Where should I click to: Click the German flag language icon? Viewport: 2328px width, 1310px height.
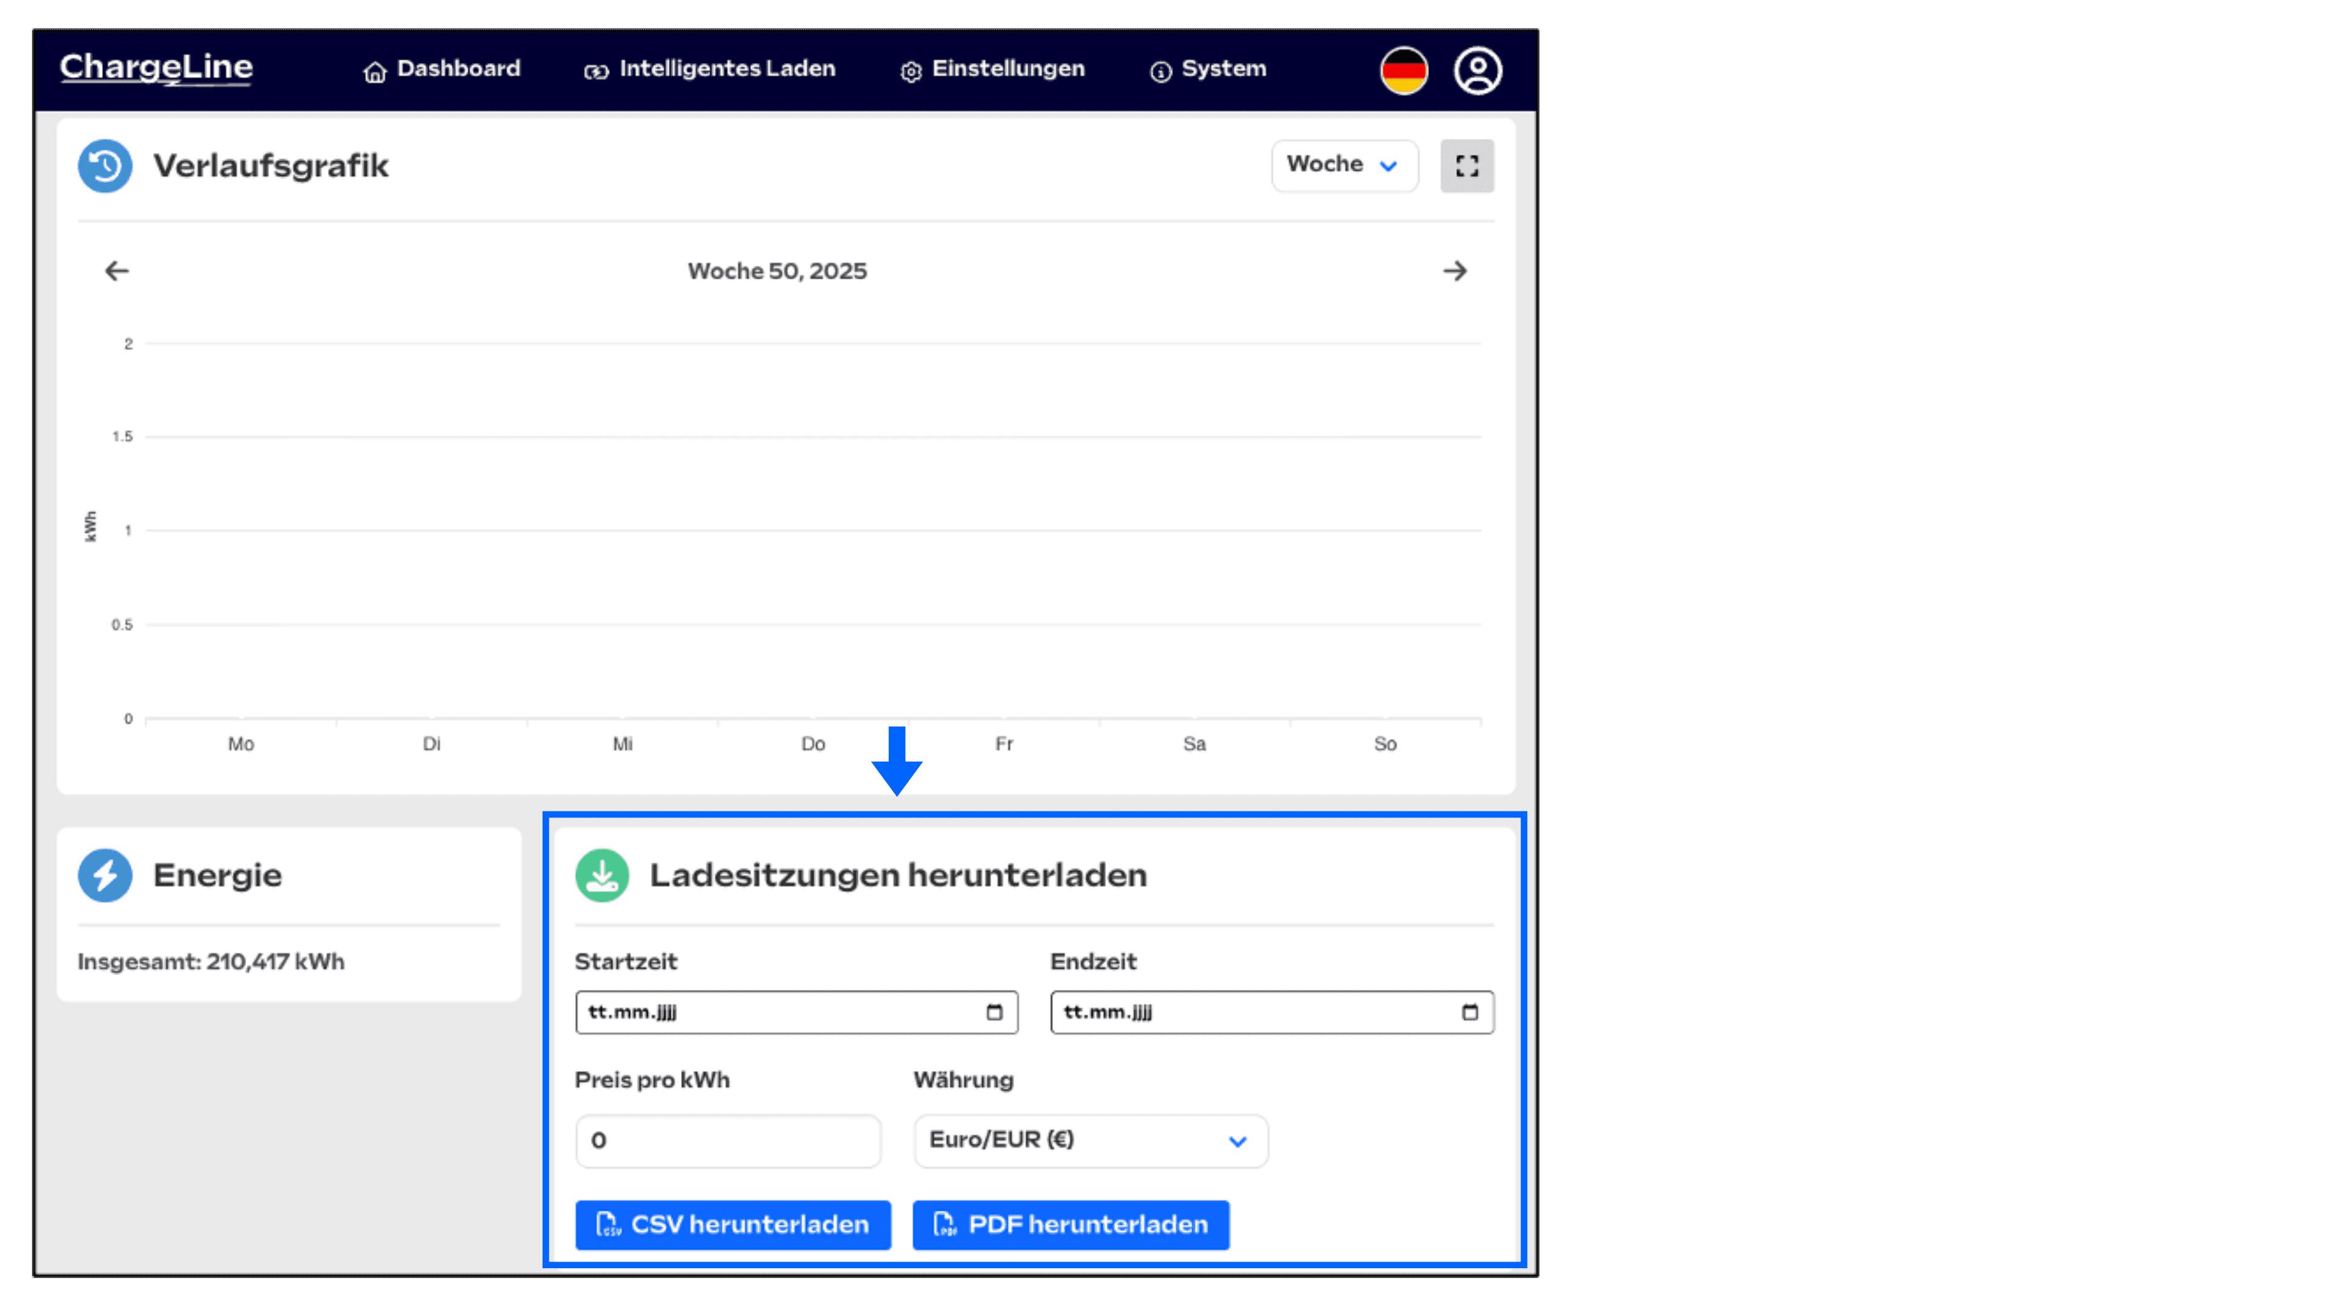point(1403,70)
